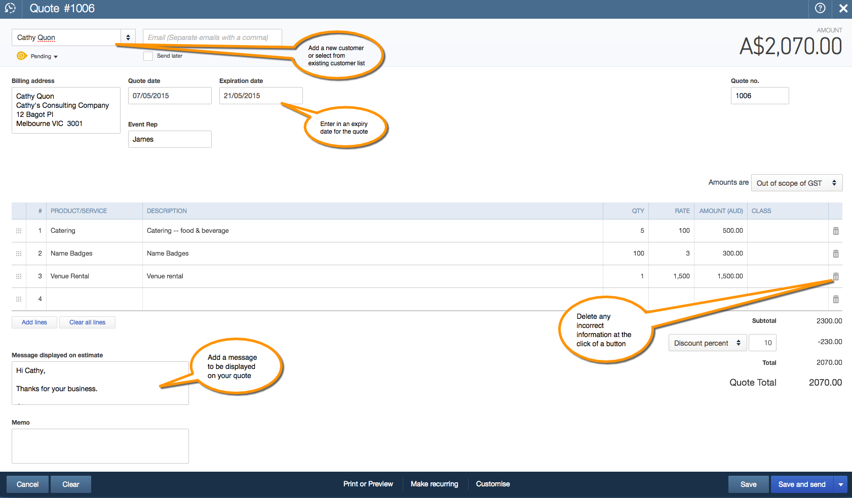Delete the Name Badges line item

pyautogui.click(x=835, y=254)
